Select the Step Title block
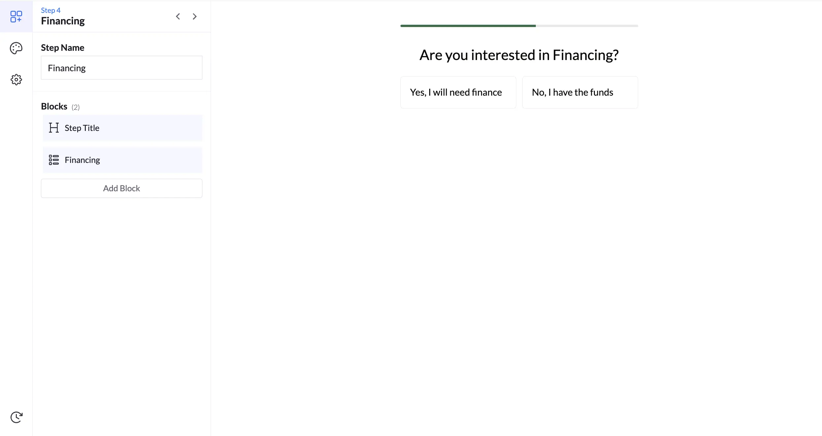822x436 pixels. pyautogui.click(x=122, y=128)
